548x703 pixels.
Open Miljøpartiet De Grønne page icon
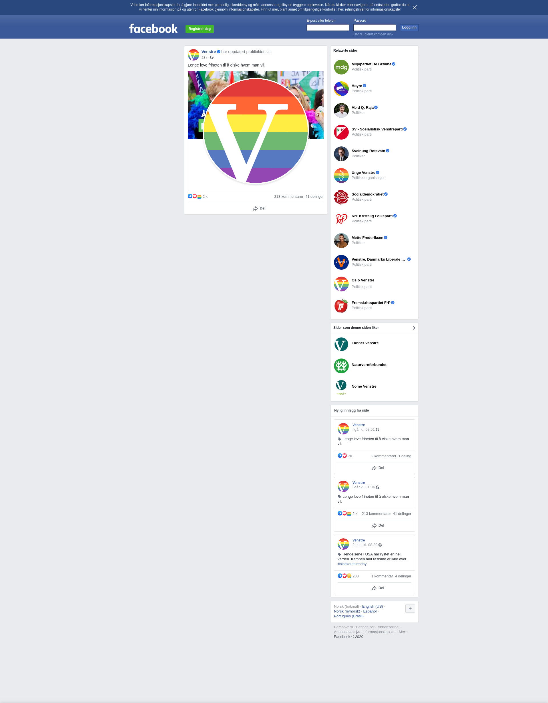pos(341,67)
